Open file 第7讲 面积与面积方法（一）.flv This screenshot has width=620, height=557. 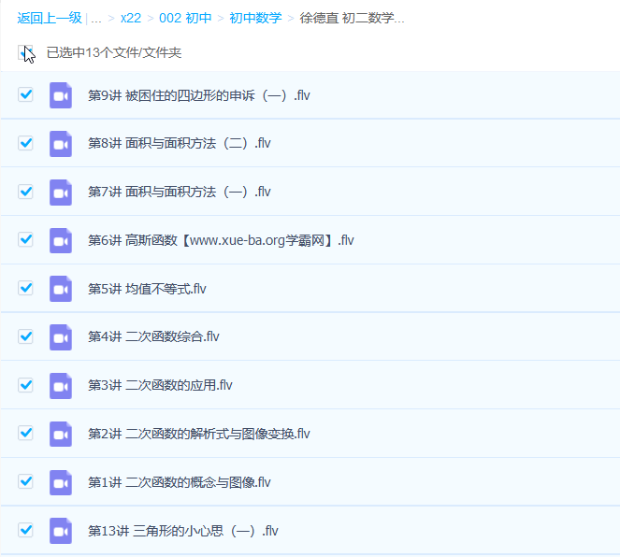[179, 192]
